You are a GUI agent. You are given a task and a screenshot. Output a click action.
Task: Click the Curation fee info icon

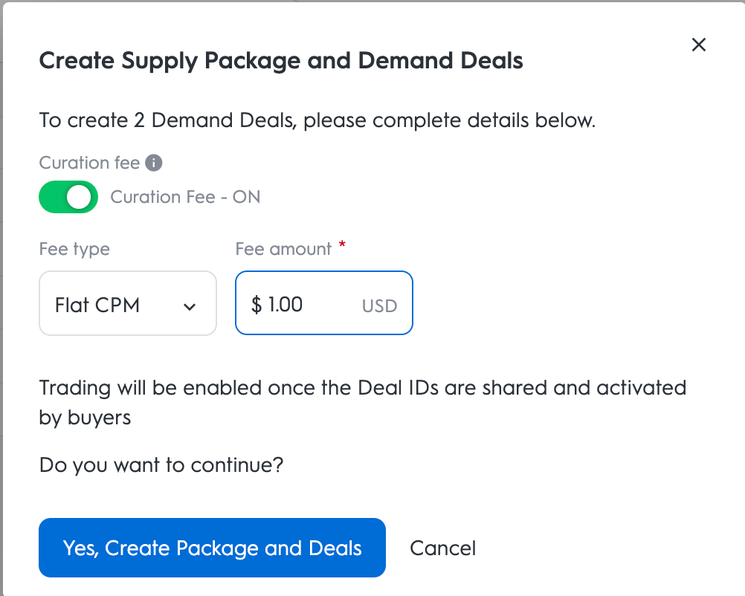point(154,163)
